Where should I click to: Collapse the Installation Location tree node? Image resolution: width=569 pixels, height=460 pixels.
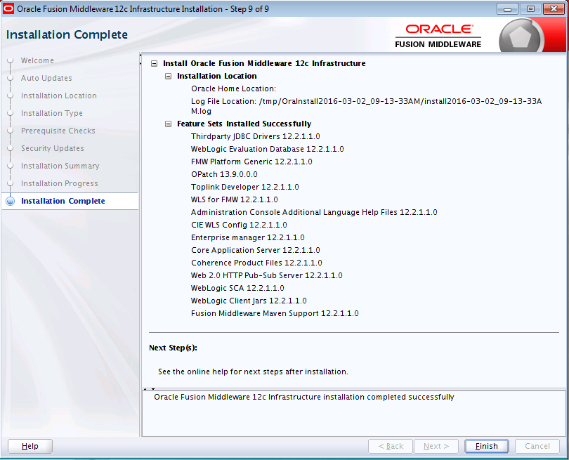tap(168, 76)
